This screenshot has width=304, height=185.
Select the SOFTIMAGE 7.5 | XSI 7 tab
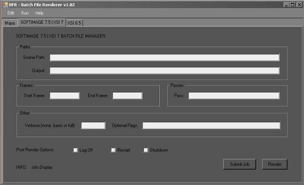point(42,22)
